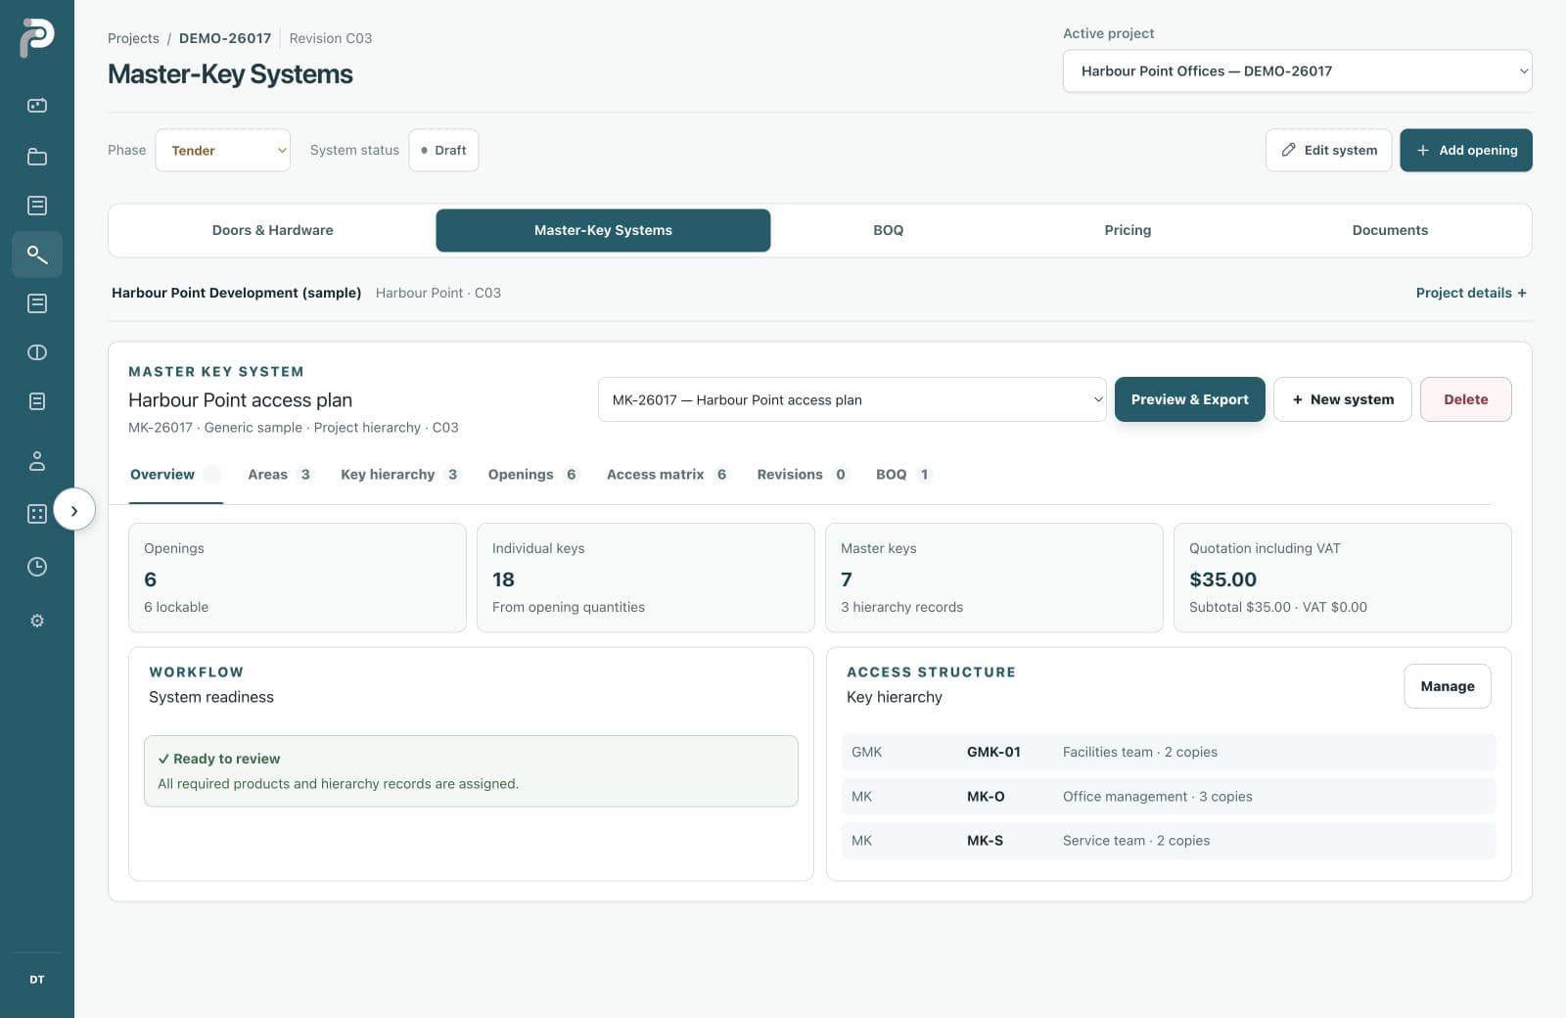
Task: Click the DEMO-26017 breadcrumb
Action: (225, 38)
